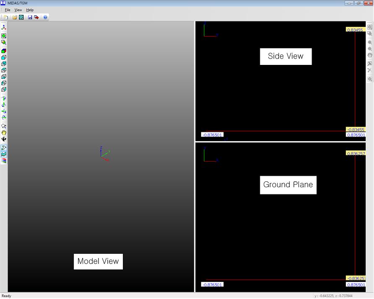Toggle the colored contour lines button

point(4,160)
